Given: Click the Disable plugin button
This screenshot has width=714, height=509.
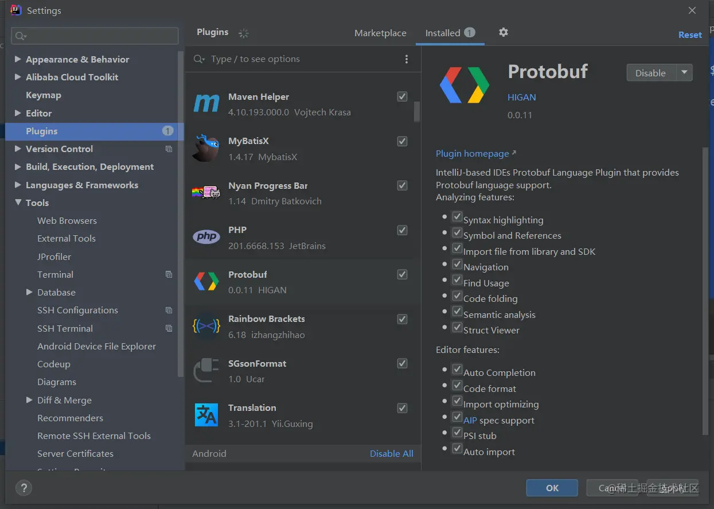Looking at the screenshot, I should [x=651, y=73].
